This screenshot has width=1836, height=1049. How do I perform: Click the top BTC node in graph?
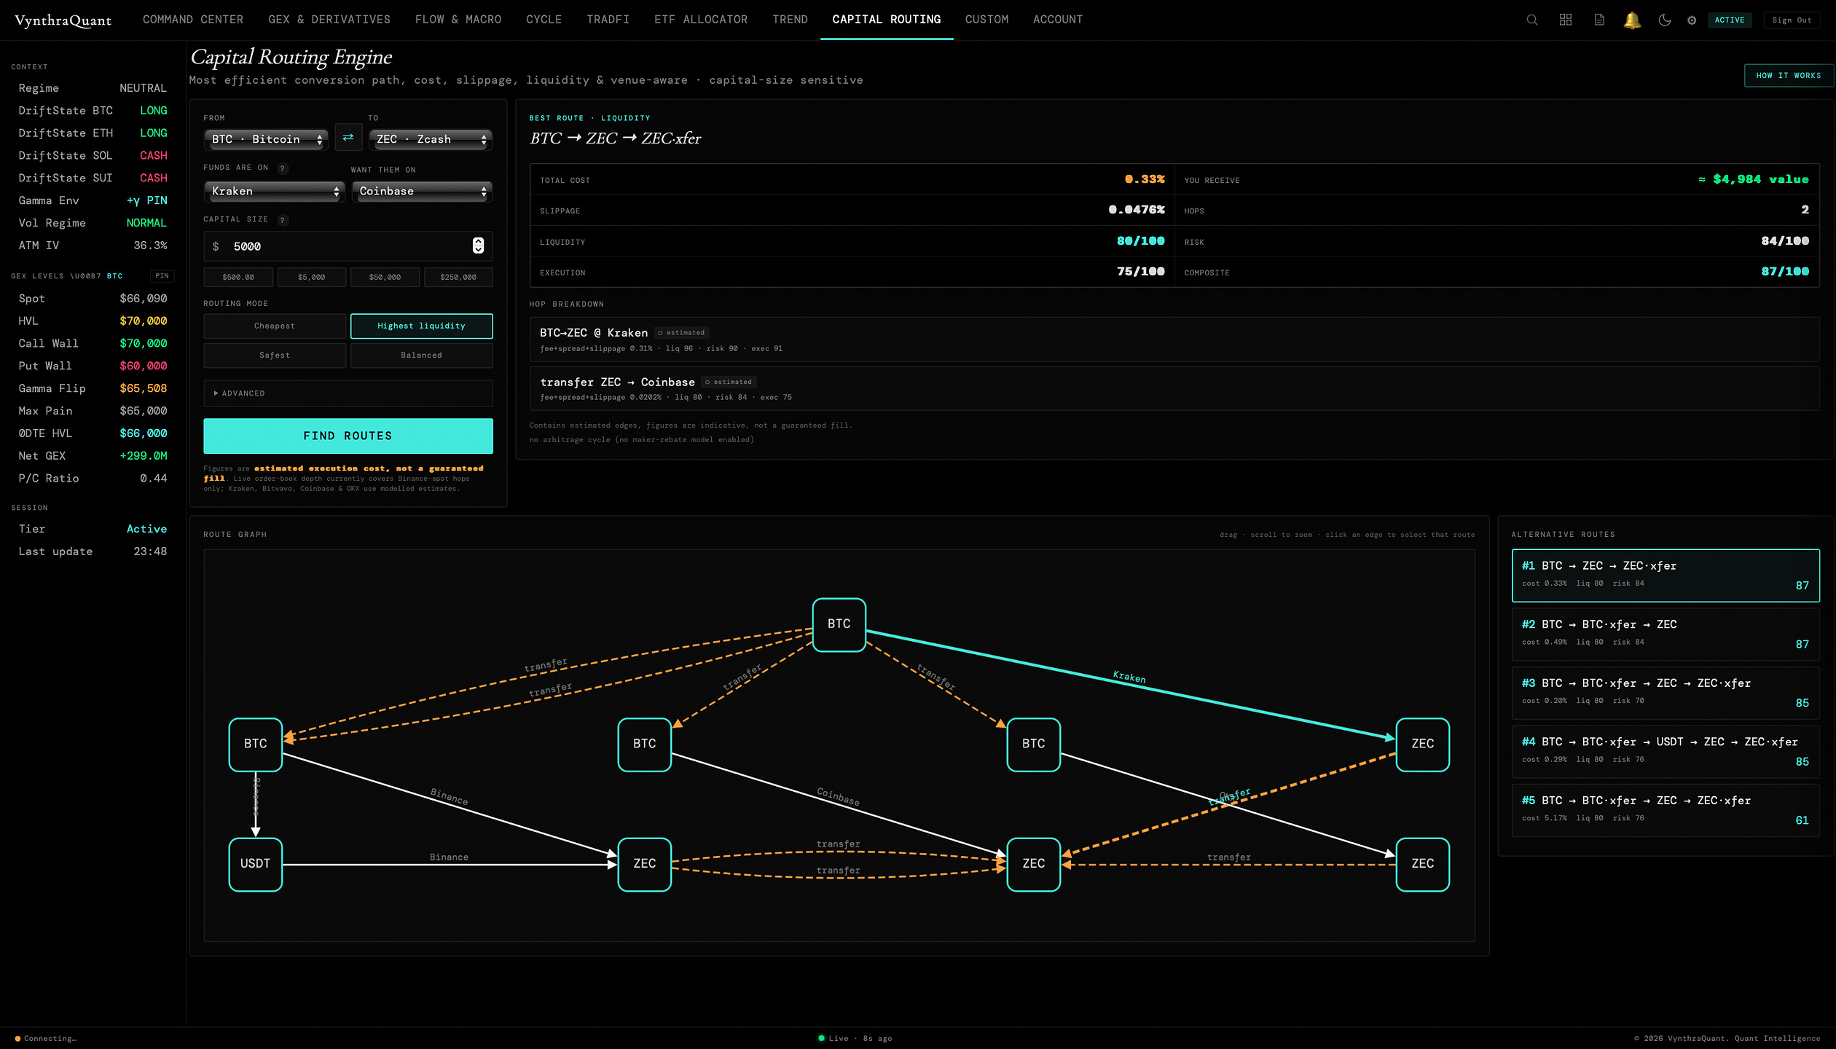pyautogui.click(x=839, y=624)
